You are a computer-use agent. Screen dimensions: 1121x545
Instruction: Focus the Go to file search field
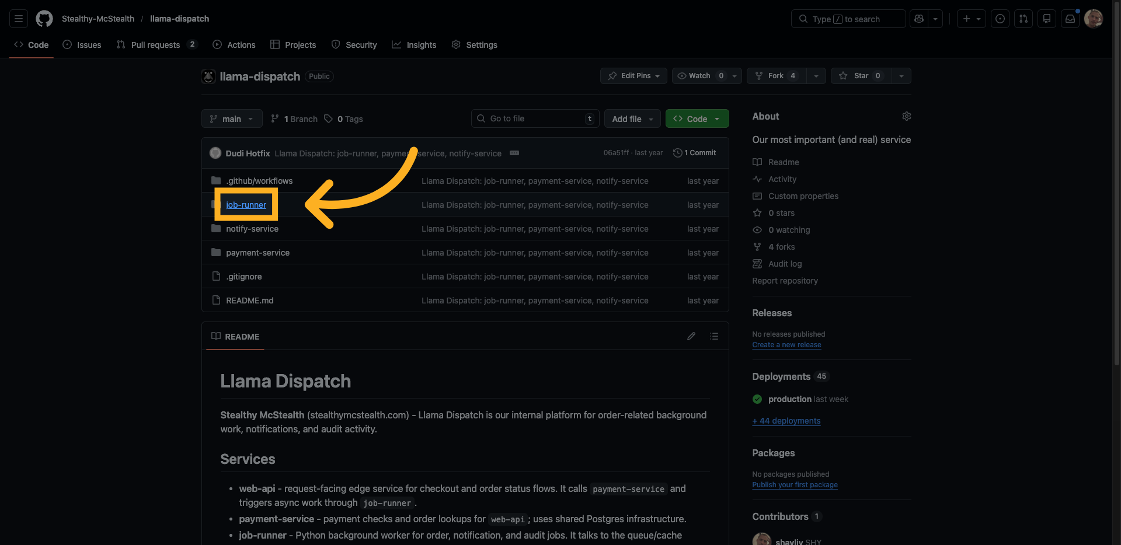tap(536, 118)
